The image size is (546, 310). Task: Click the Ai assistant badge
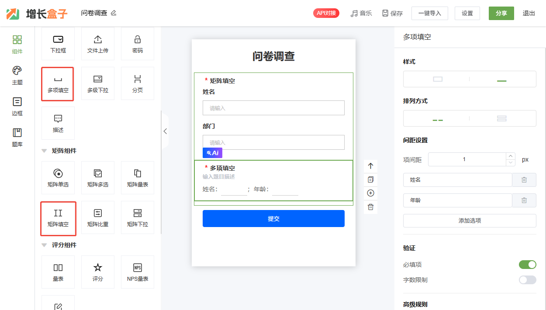[212, 153]
